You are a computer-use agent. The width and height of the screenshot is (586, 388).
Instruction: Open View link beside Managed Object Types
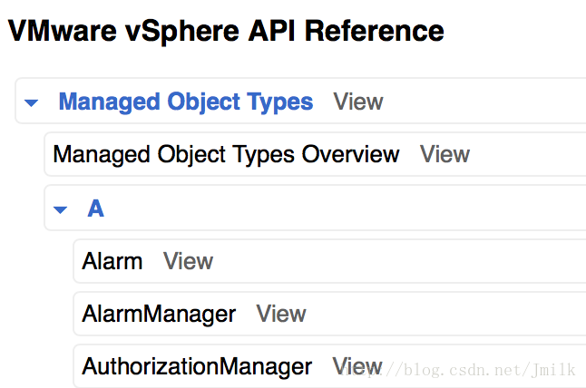click(x=358, y=102)
